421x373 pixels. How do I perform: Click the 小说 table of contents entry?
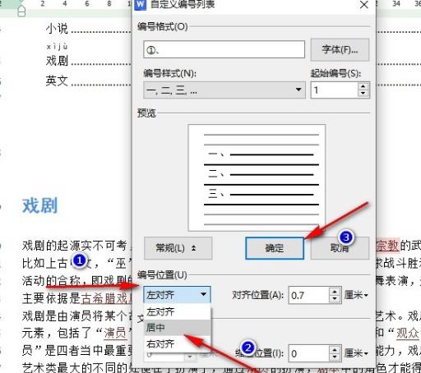point(57,29)
